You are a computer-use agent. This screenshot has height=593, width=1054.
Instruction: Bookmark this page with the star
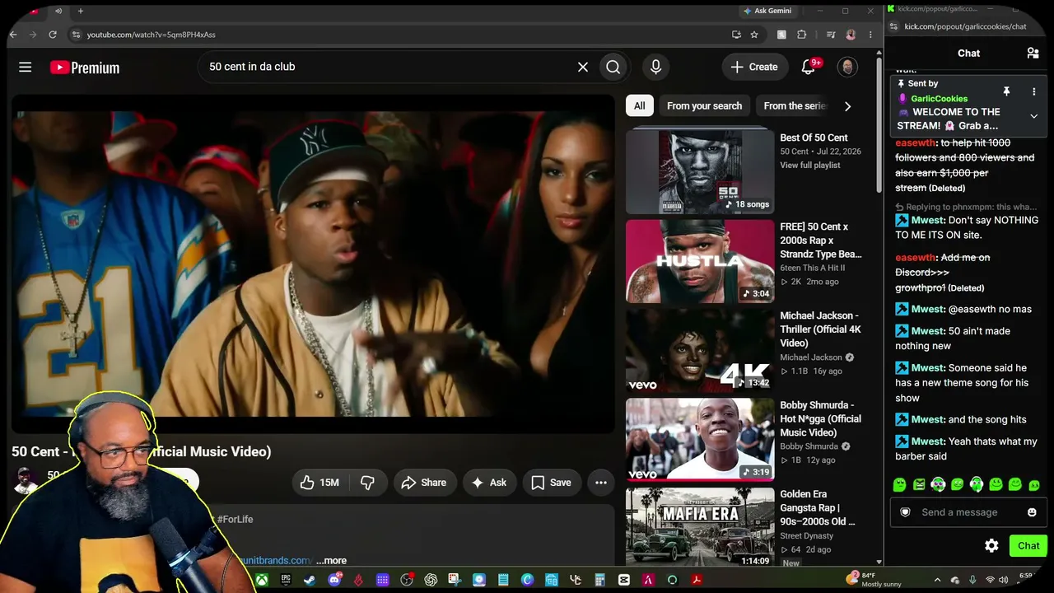[x=754, y=35]
